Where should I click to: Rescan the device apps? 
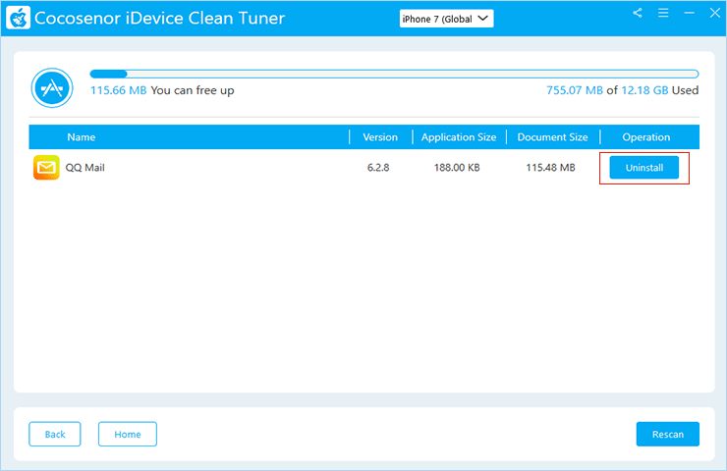pos(668,434)
